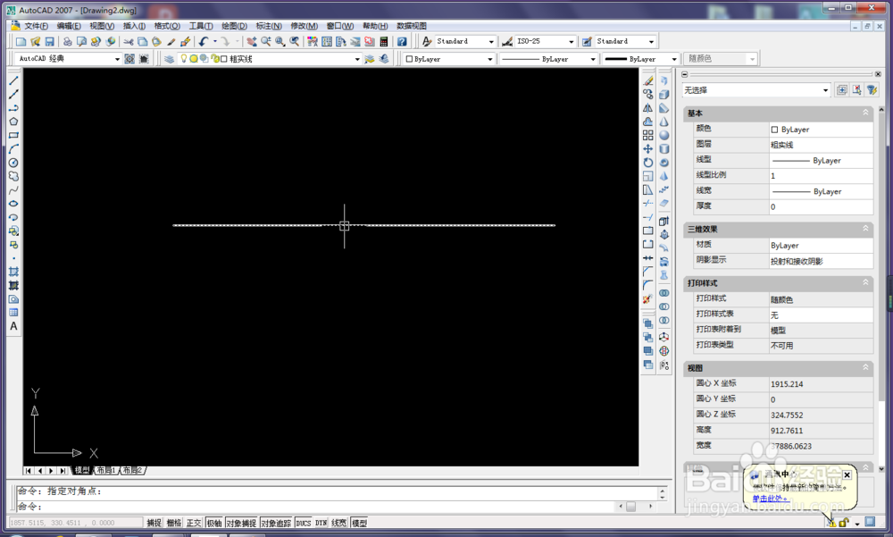Screen dimensions: 893x537
Task: Collapse the 三维效果 properties section
Action: click(865, 229)
